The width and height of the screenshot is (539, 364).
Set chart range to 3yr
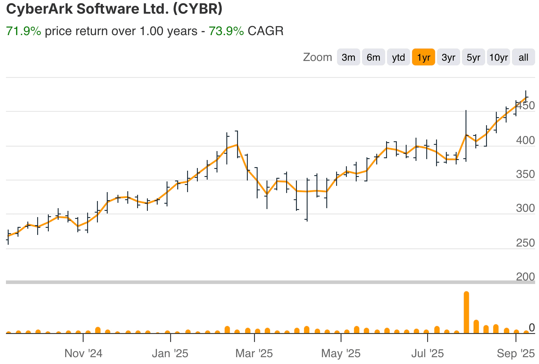pos(448,57)
